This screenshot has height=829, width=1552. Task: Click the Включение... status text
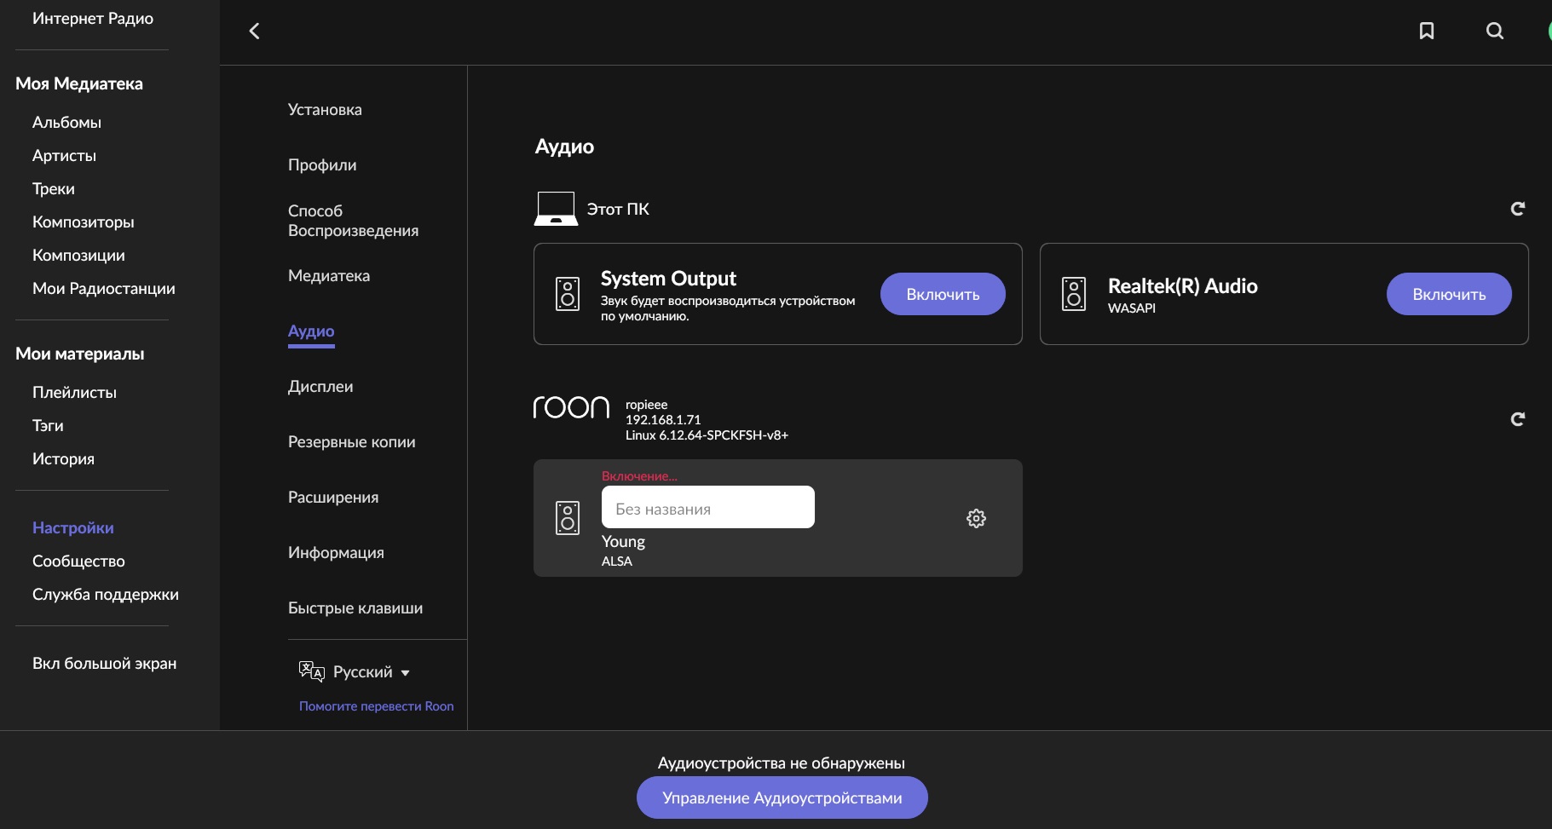(x=639, y=476)
